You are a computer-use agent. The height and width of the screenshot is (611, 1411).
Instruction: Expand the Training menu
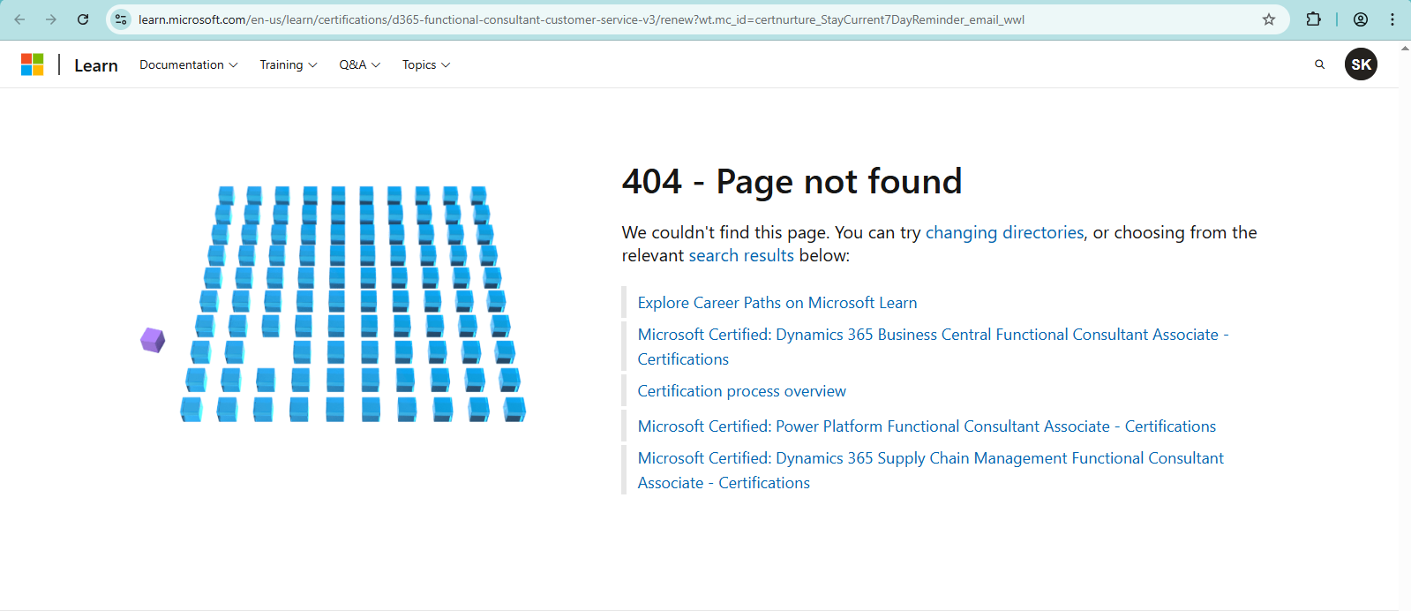289,64
